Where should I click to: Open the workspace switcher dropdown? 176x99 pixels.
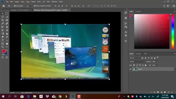pos(169,6)
